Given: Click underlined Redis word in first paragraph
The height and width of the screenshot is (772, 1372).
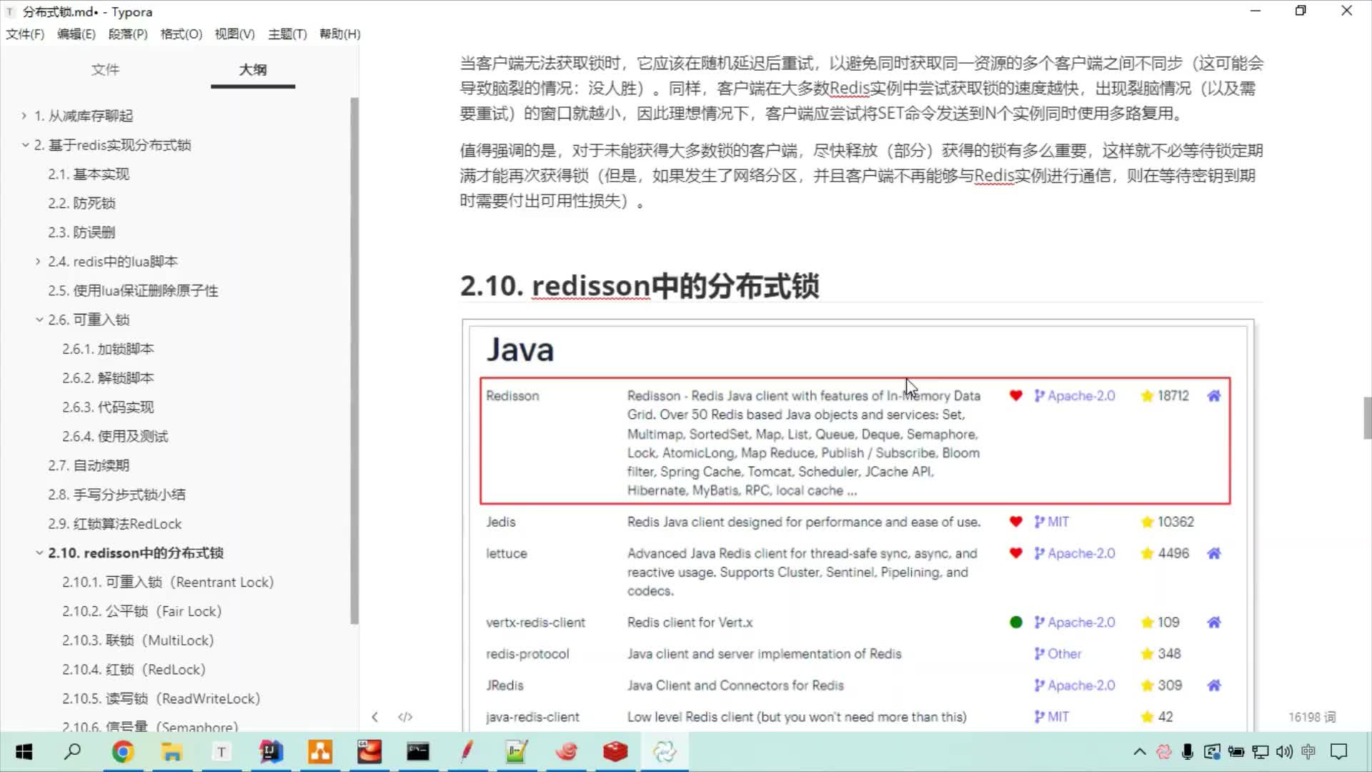Looking at the screenshot, I should (850, 89).
